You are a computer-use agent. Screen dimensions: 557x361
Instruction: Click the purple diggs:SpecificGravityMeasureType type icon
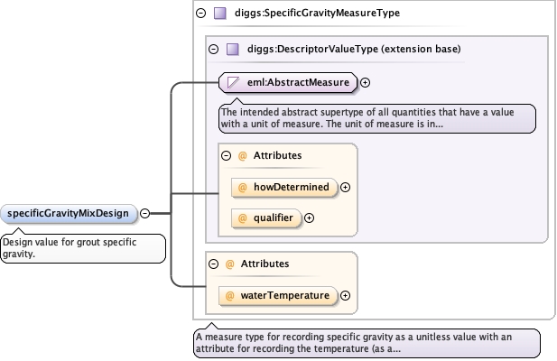219,14
